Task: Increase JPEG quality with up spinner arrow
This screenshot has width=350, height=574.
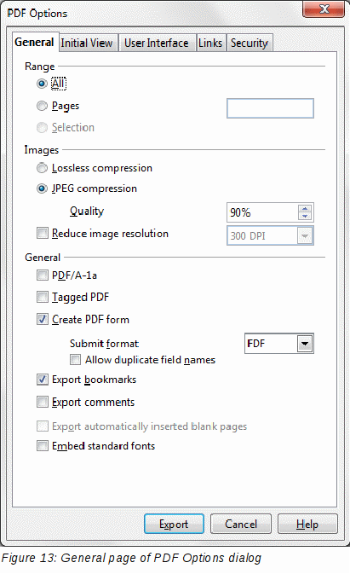Action: click(305, 209)
